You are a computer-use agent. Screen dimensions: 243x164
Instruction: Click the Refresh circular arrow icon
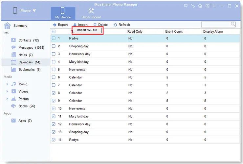(x=115, y=25)
